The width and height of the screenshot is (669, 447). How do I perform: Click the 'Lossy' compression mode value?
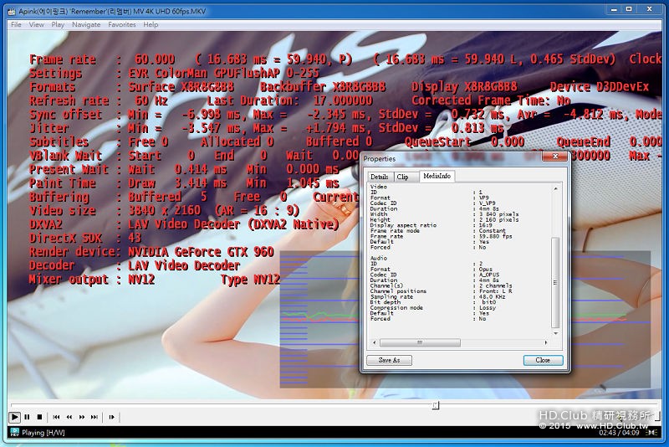click(487, 307)
